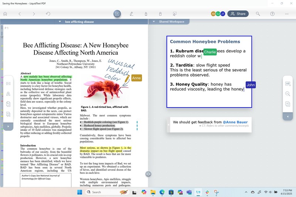
Task: Click the pane divider handle
Action: click(148, 174)
